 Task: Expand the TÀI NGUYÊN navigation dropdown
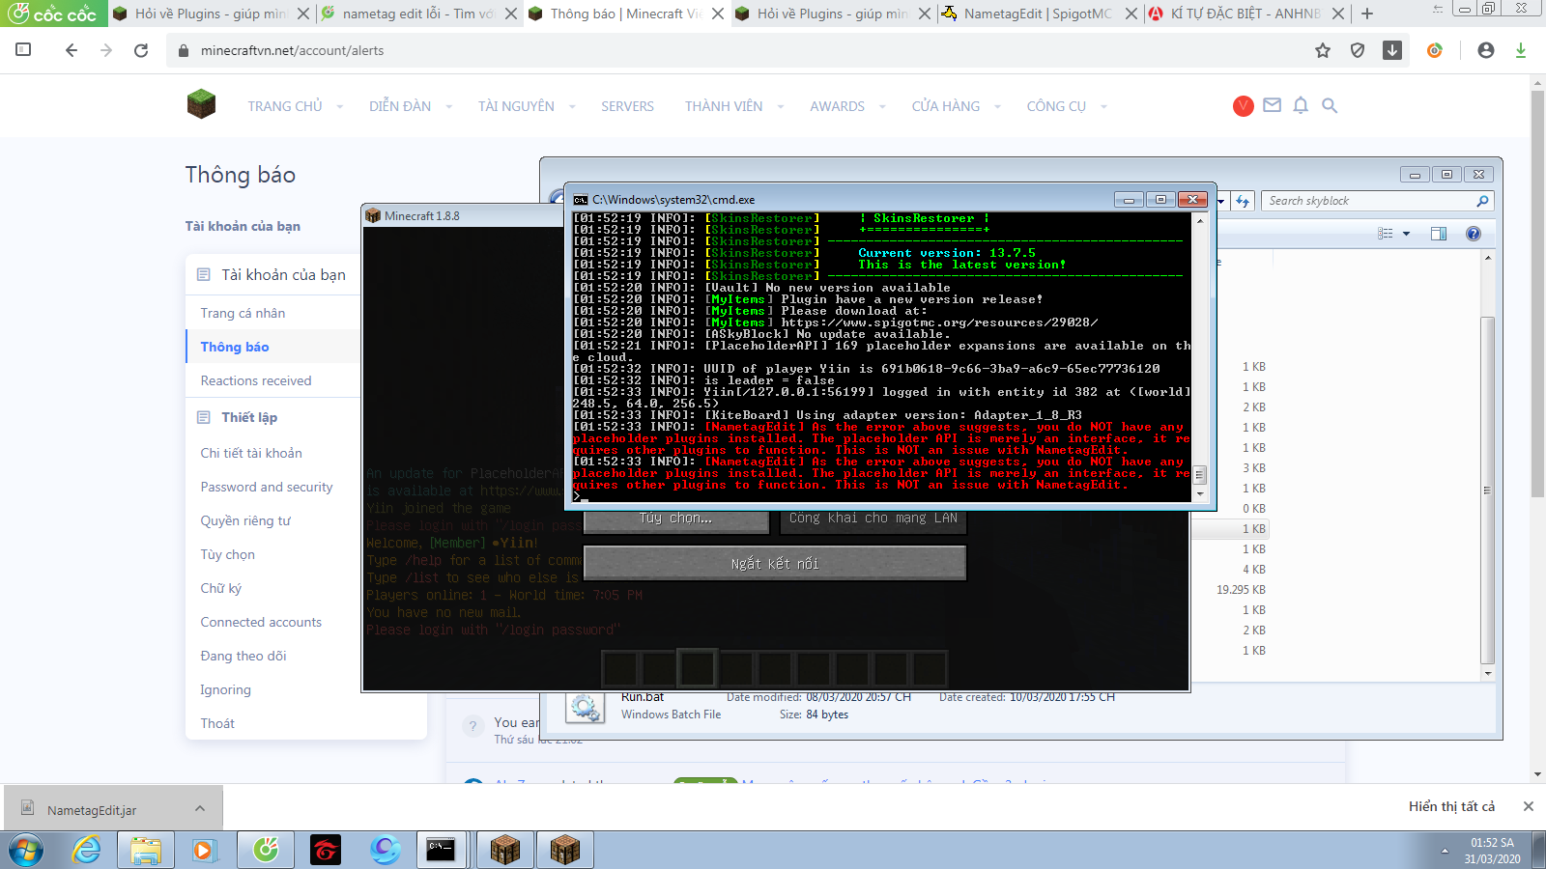[x=572, y=106]
